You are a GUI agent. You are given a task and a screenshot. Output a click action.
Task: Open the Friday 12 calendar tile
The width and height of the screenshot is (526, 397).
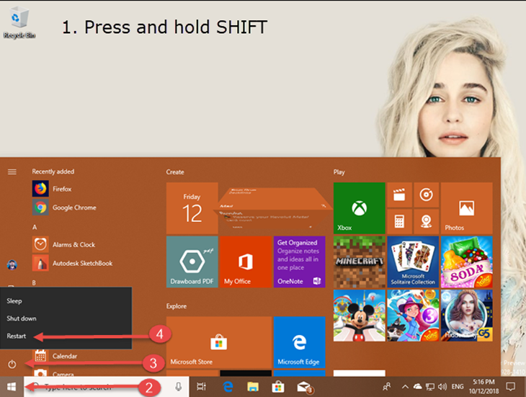(x=192, y=208)
